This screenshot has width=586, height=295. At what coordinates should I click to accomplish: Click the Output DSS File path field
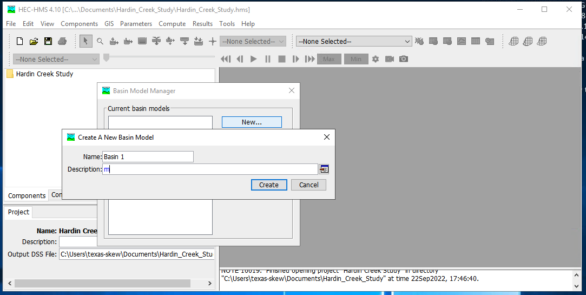coord(136,254)
